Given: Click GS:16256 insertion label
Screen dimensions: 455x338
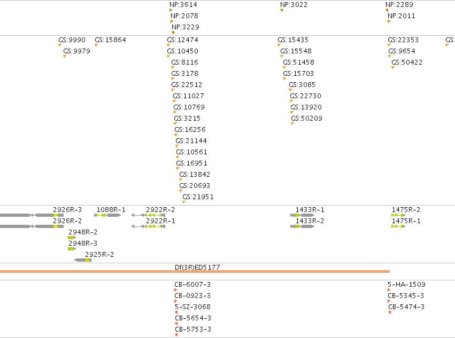Looking at the screenshot, I should tap(190, 130).
